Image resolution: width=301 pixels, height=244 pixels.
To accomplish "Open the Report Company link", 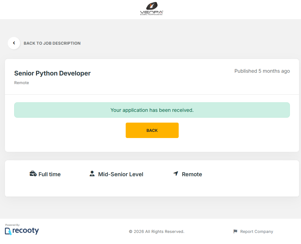I will tap(257, 232).
